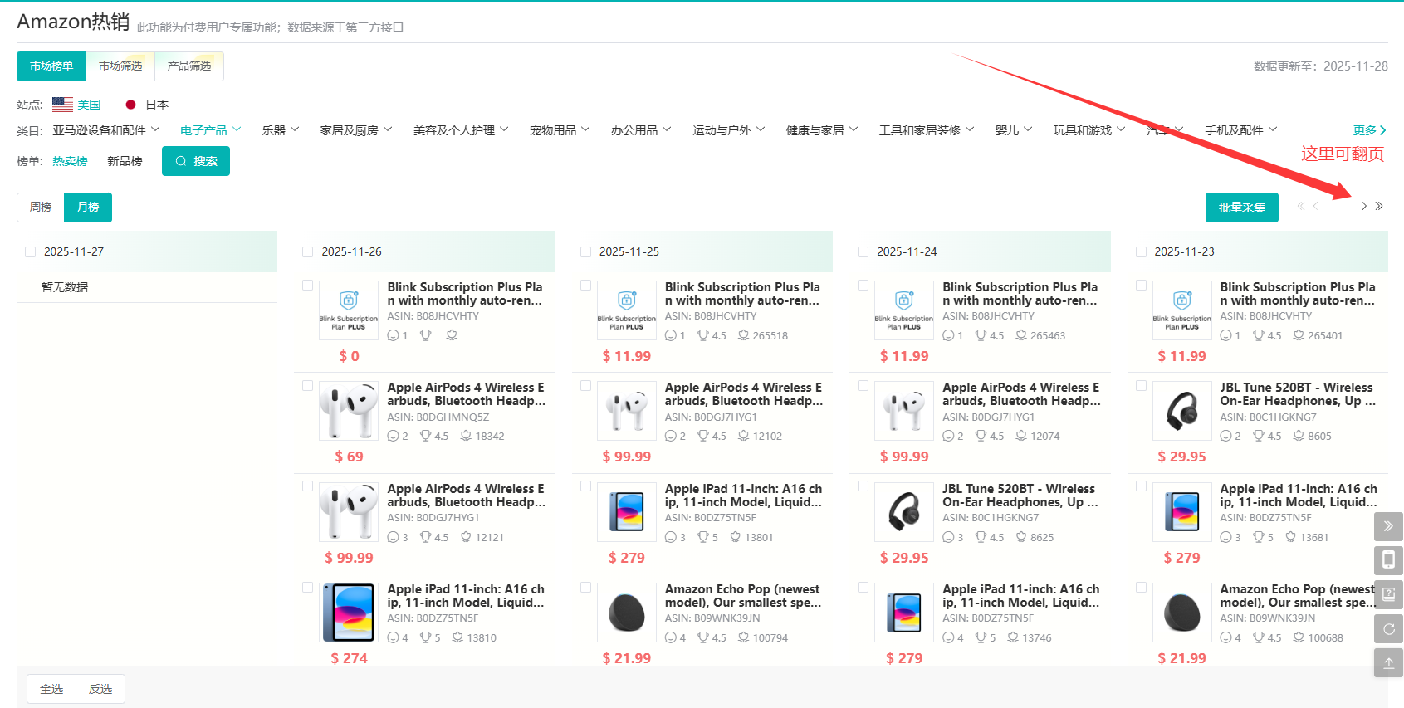This screenshot has width=1404, height=708.
Task: Click rank icon beside 100688
Action: [1299, 637]
